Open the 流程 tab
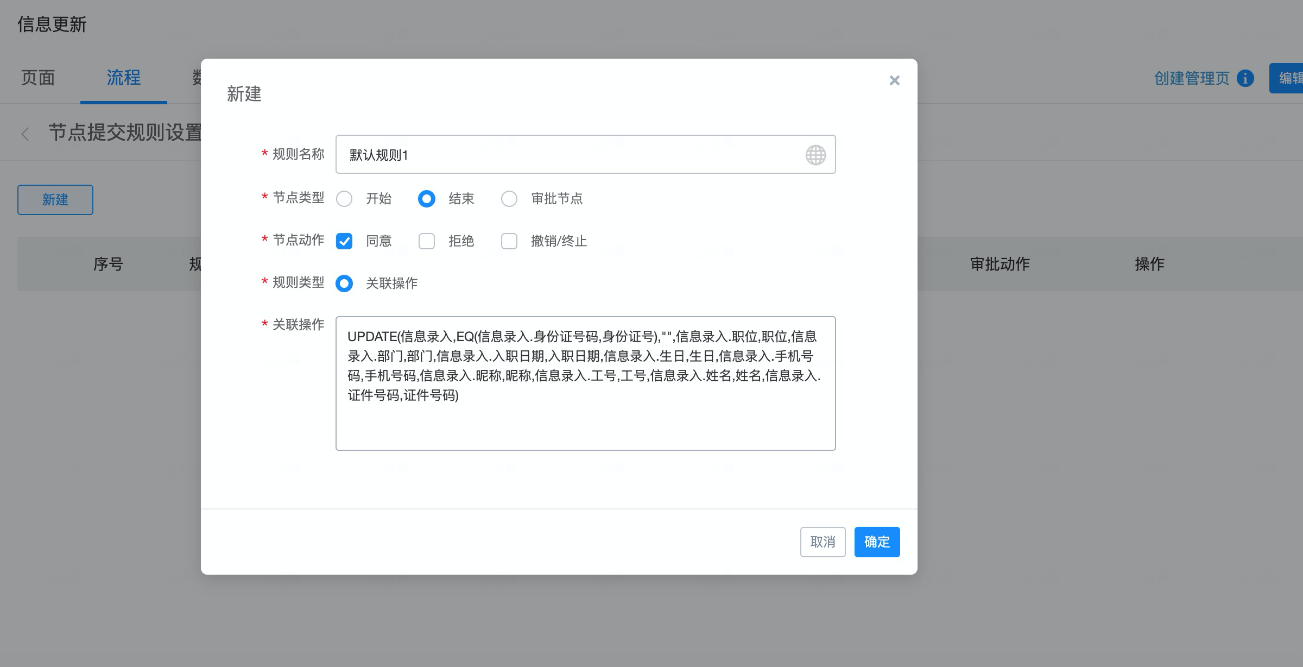Screen dimensions: 1303x667 [123, 78]
